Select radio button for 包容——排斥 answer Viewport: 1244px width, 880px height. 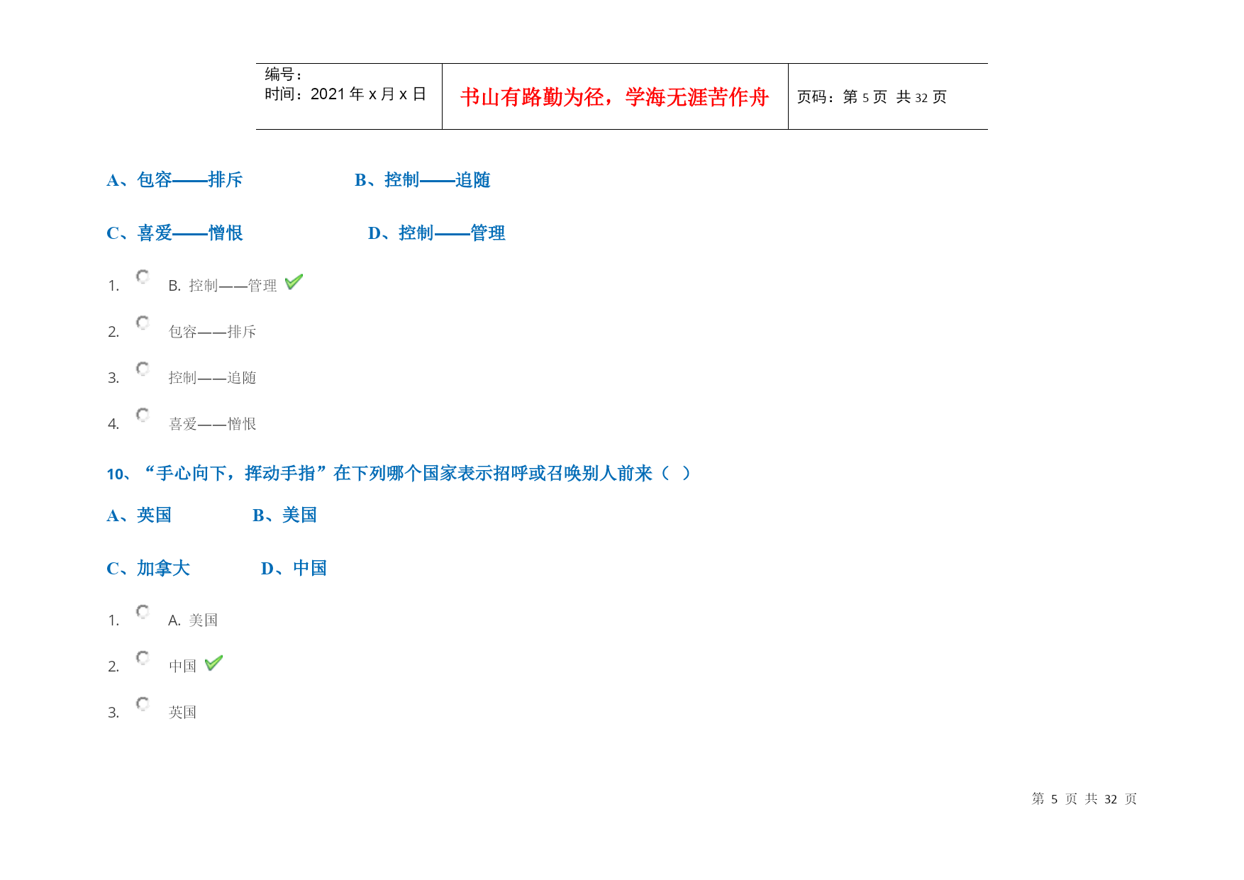pyautogui.click(x=143, y=323)
